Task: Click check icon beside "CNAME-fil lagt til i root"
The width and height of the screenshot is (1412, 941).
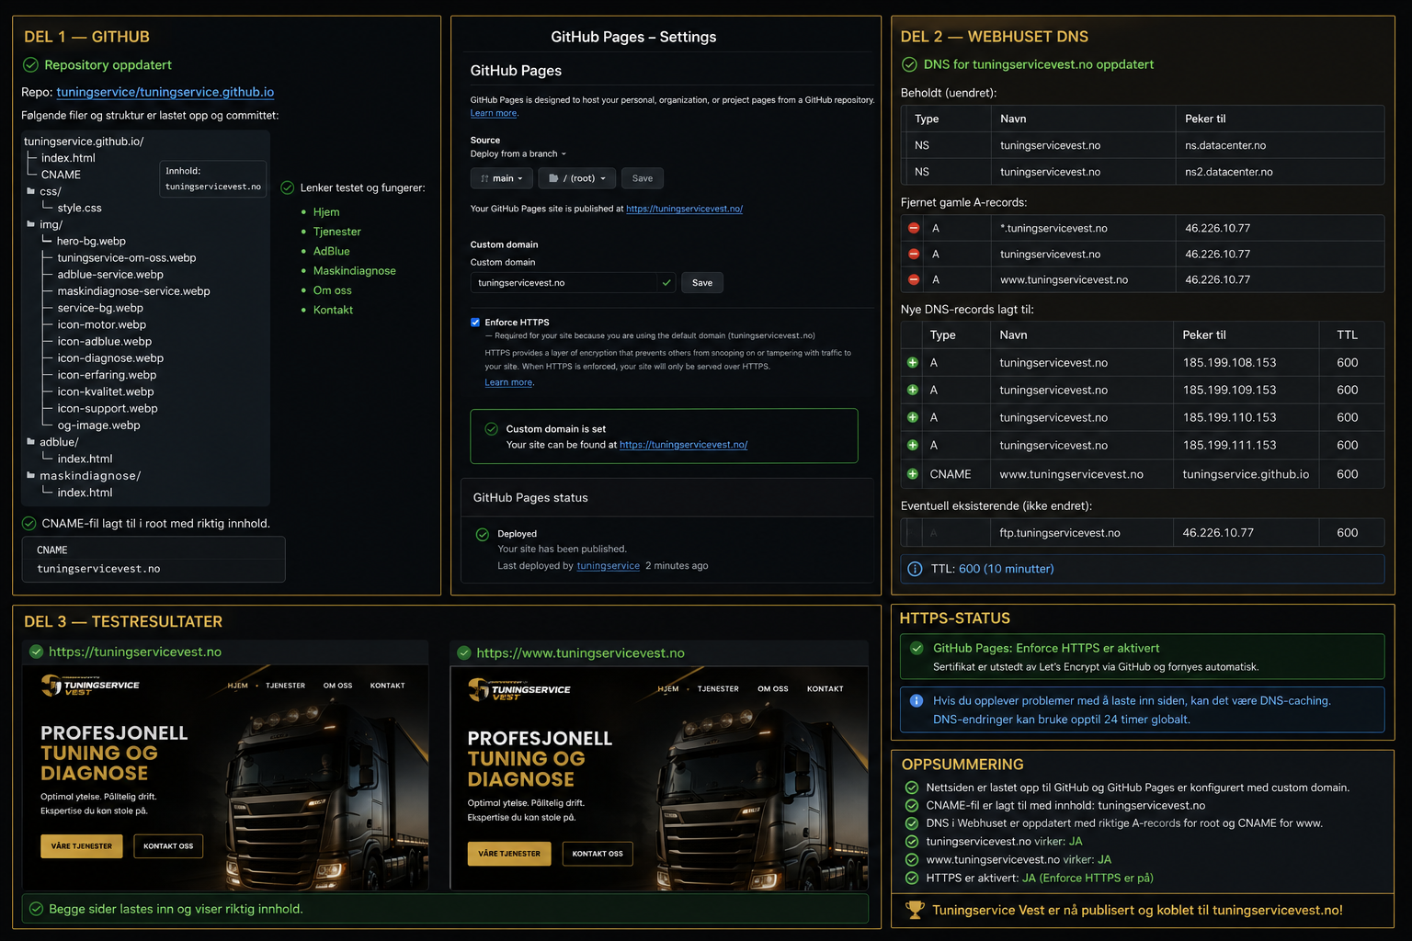Action: pyautogui.click(x=29, y=524)
